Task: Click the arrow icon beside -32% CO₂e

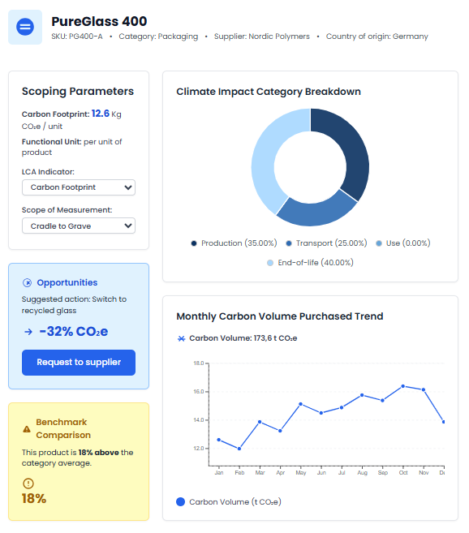Action: click(28, 332)
